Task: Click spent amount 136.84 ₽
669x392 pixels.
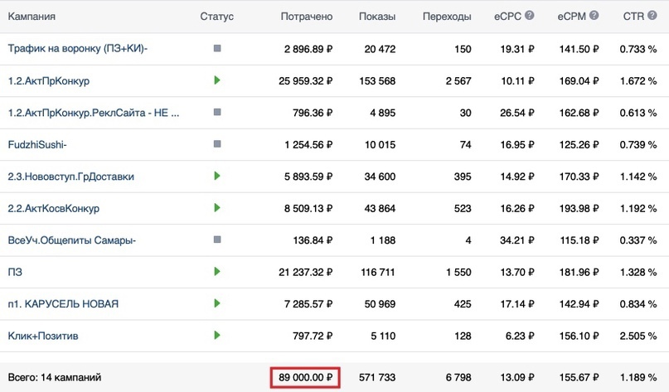Action: coord(313,240)
